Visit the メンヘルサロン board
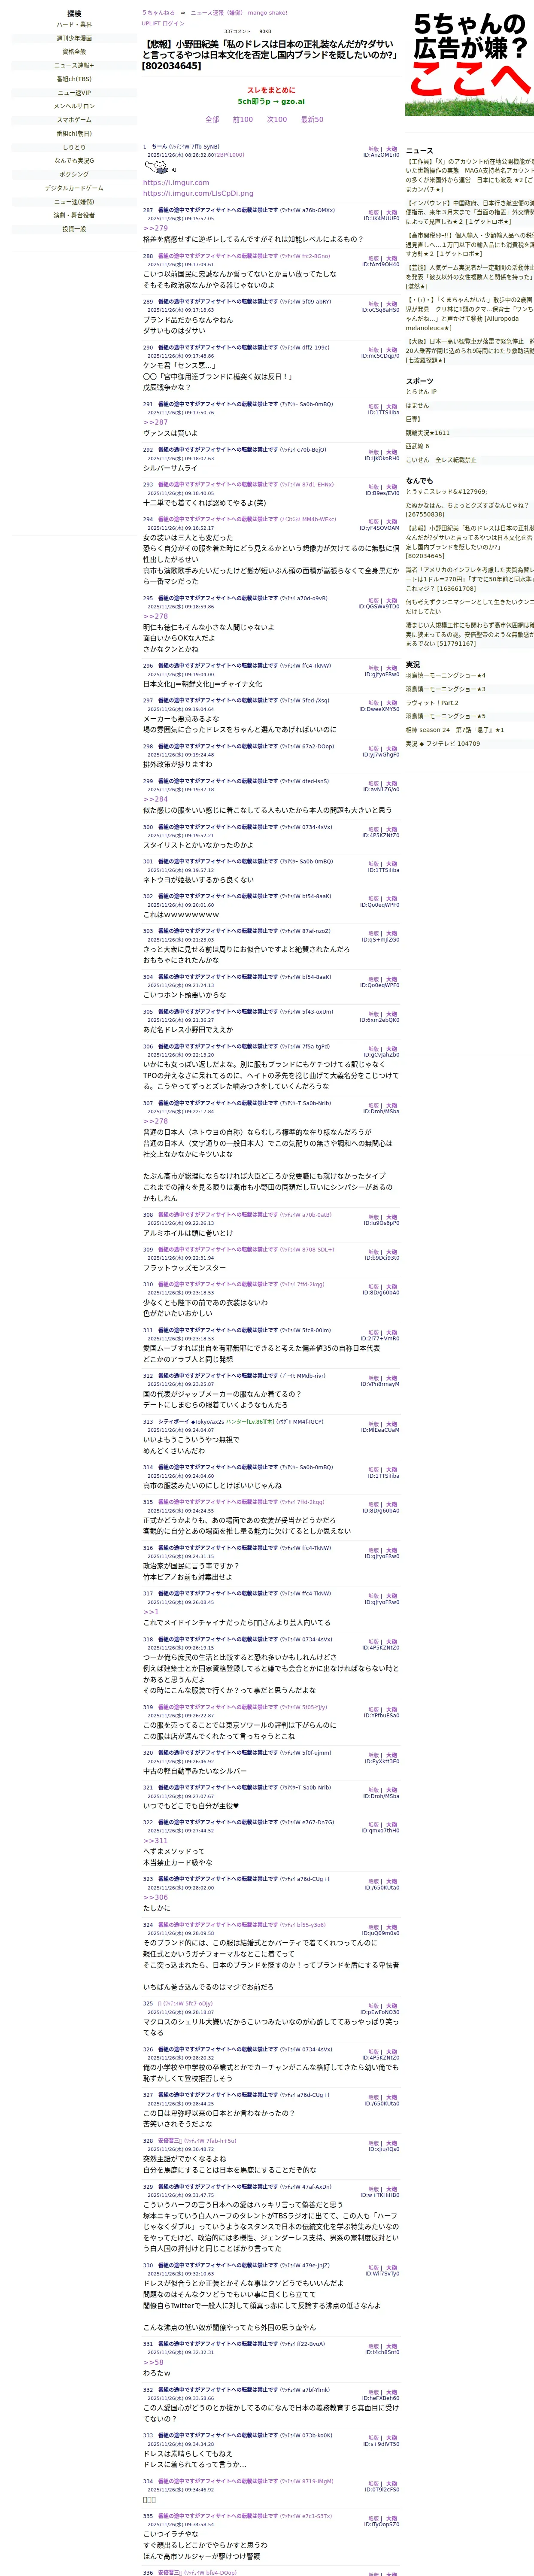Image resolution: width=534 pixels, height=2576 pixels. [x=74, y=106]
